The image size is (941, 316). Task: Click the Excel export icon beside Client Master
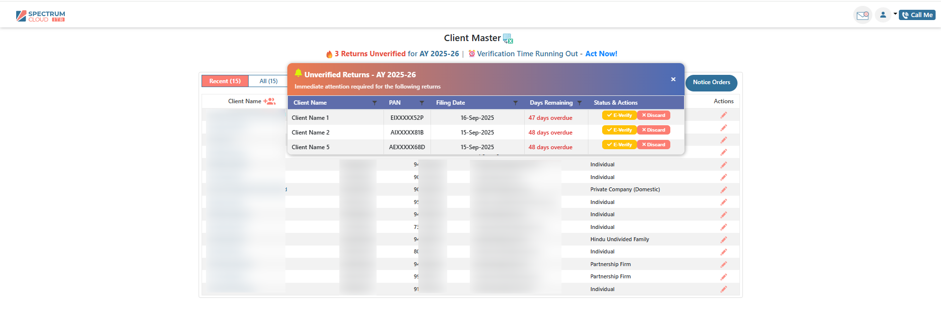tap(508, 39)
